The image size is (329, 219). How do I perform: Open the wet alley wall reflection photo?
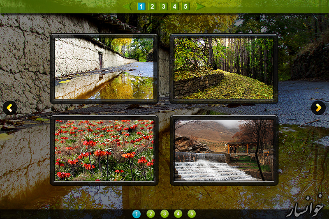[x=104, y=69]
